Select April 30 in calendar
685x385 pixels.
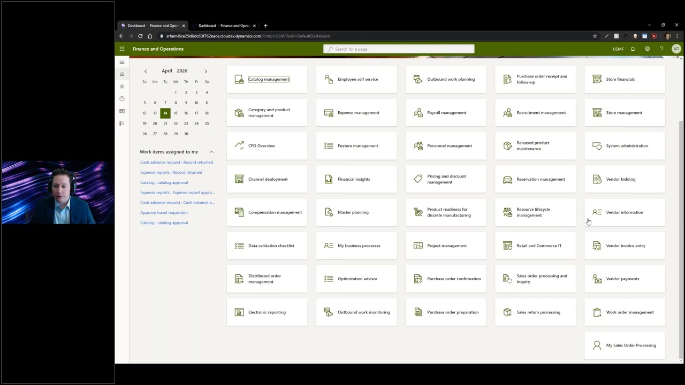click(186, 134)
